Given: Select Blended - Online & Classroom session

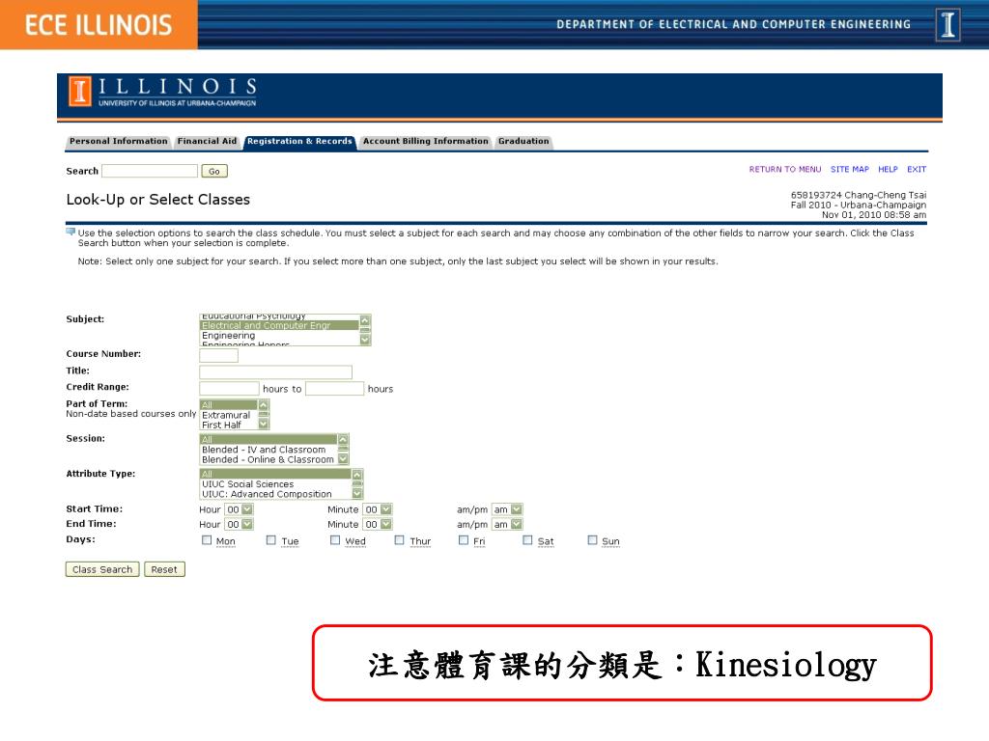Looking at the screenshot, I should pyautogui.click(x=268, y=459).
